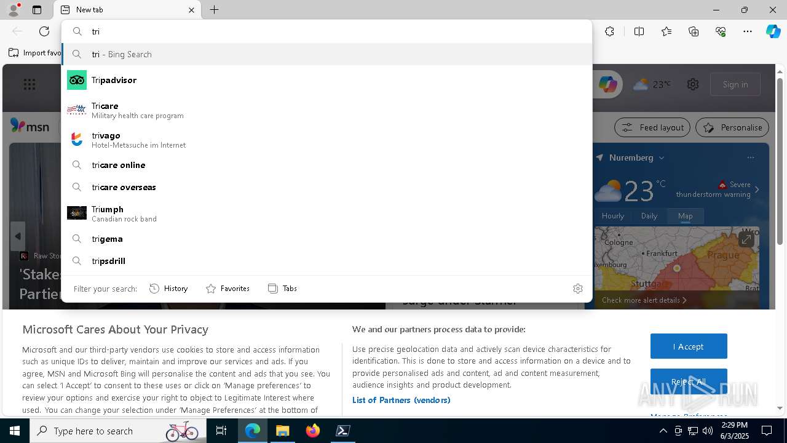Viewport: 787px width, 443px height.
Task: Choose the trivago suggestion
Action: pyautogui.click(x=326, y=140)
